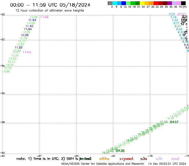The image size is (189, 166).
Task: Click the pink 1146 time stamp
Action: coord(44,17)
